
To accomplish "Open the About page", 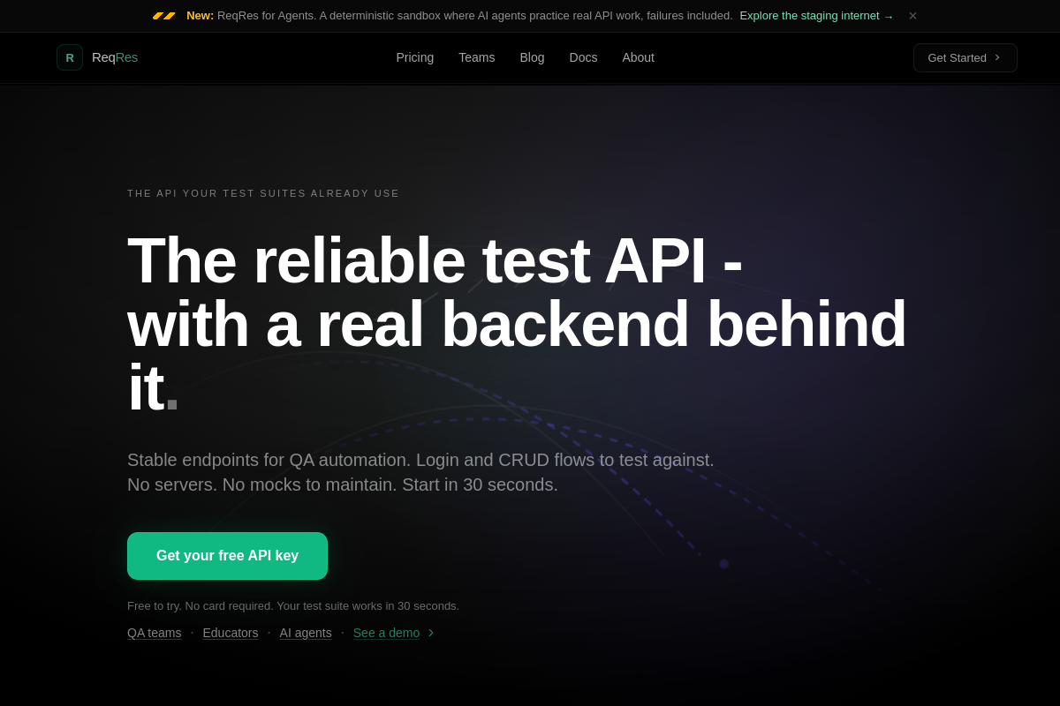I will tap(638, 57).
